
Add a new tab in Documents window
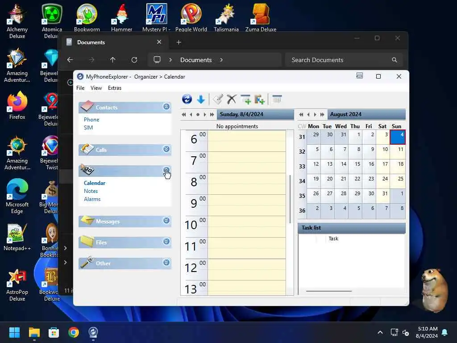[179, 42]
